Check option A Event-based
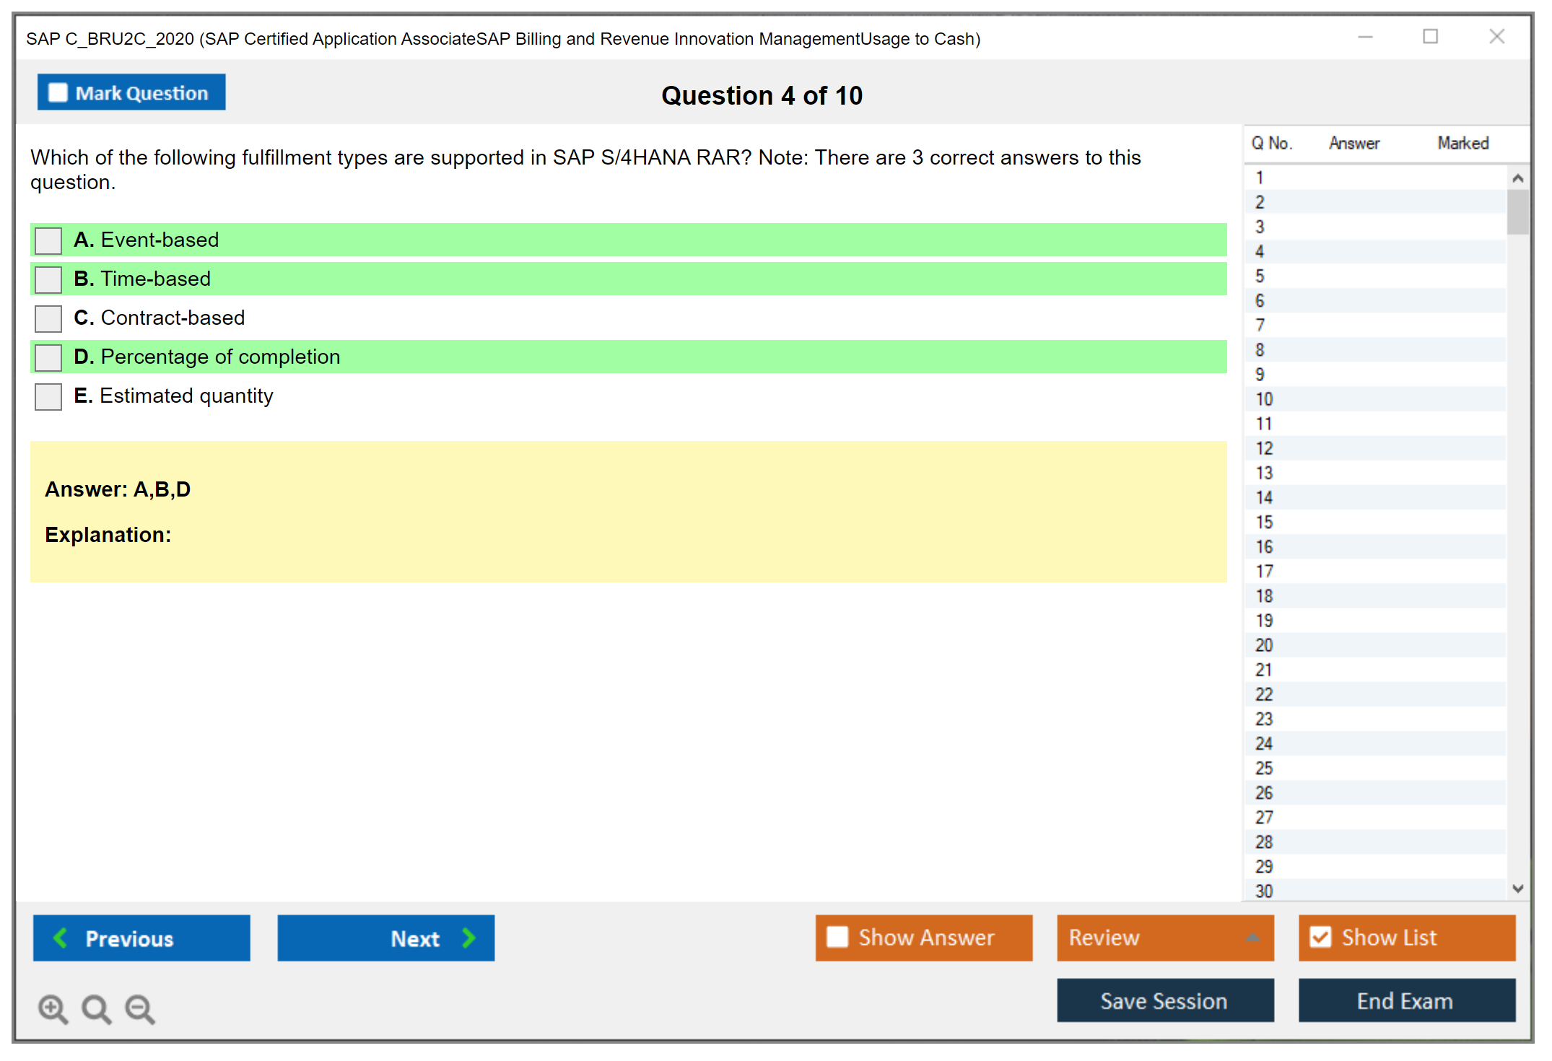The height and width of the screenshot is (1061, 1552). [x=48, y=240]
